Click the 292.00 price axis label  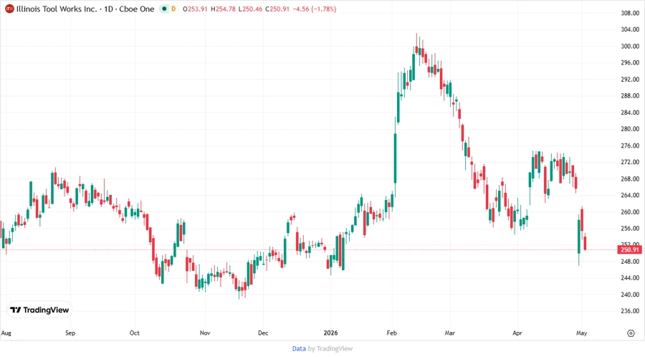coord(630,80)
